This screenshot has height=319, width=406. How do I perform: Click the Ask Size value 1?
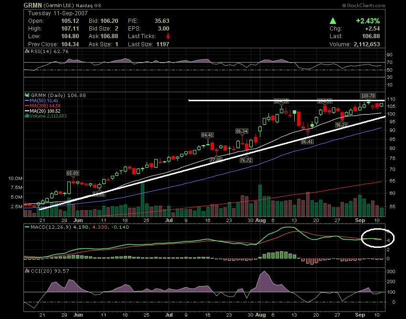pyautogui.click(x=117, y=44)
